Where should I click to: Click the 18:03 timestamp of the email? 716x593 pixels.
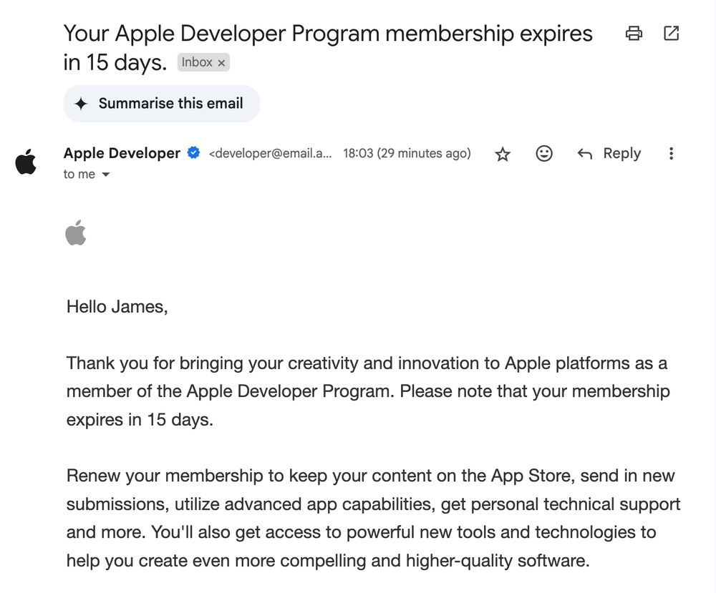point(407,153)
